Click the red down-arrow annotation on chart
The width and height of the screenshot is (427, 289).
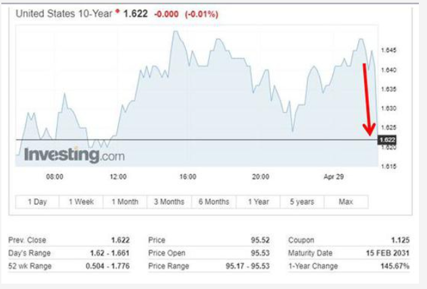[x=368, y=99]
